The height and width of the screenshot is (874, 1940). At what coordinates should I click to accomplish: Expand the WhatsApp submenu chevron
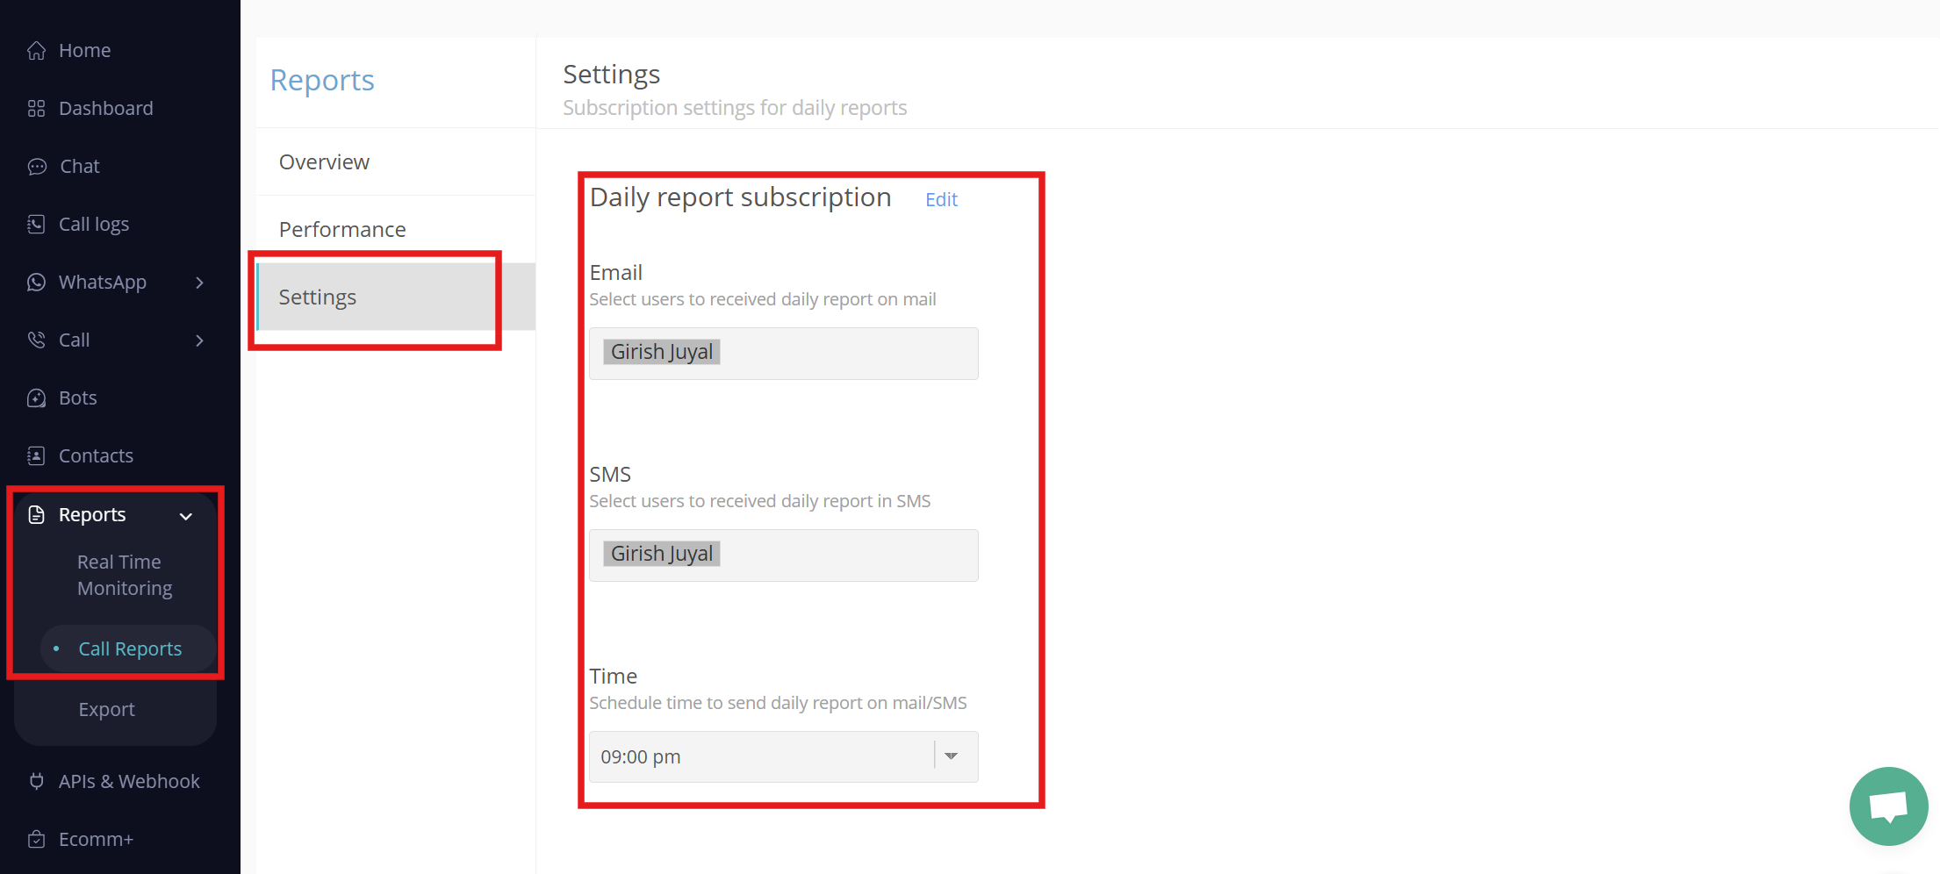(x=199, y=283)
